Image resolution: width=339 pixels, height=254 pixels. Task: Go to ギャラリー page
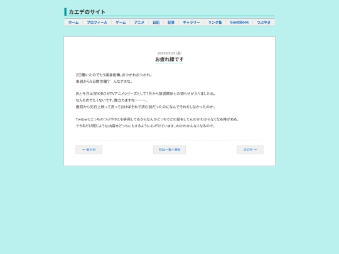191,23
